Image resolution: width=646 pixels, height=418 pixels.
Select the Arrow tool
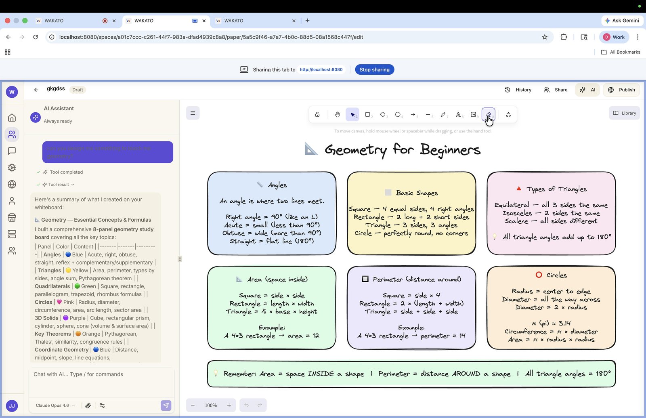click(x=413, y=115)
